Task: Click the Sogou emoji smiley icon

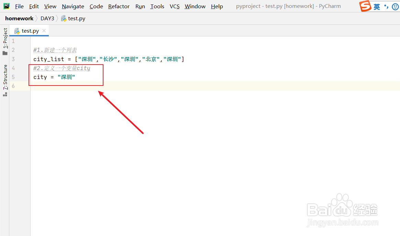Action: (x=396, y=7)
